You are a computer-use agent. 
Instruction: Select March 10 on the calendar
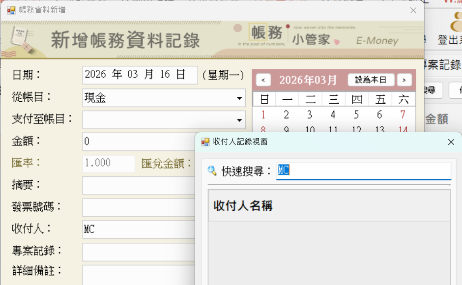click(x=310, y=130)
